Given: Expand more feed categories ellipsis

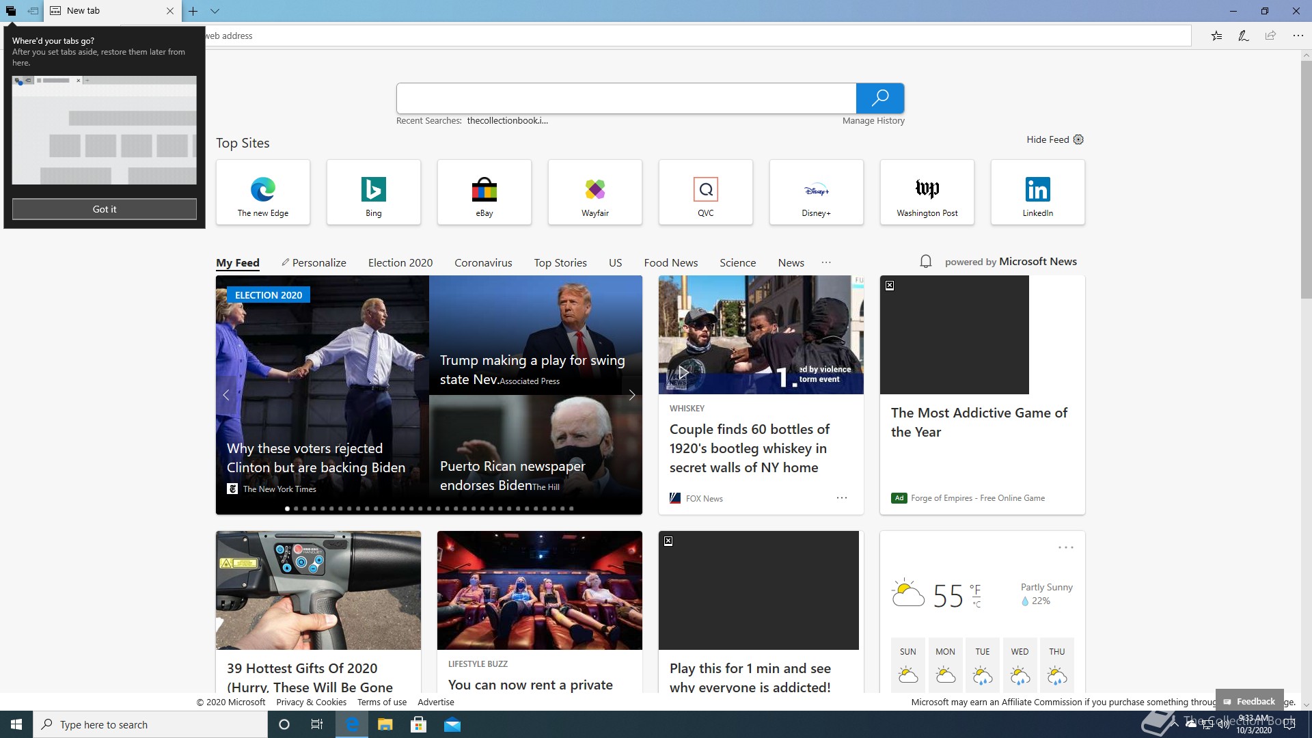Looking at the screenshot, I should pyautogui.click(x=826, y=262).
